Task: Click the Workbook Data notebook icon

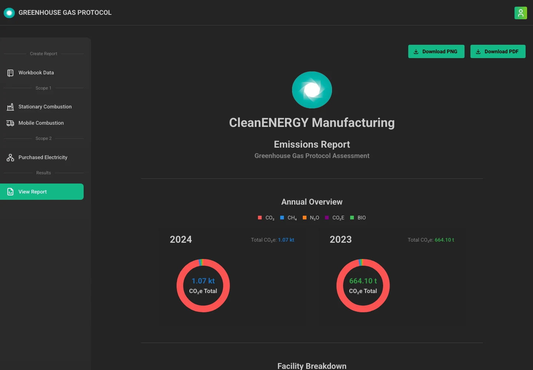Action: pyautogui.click(x=10, y=73)
